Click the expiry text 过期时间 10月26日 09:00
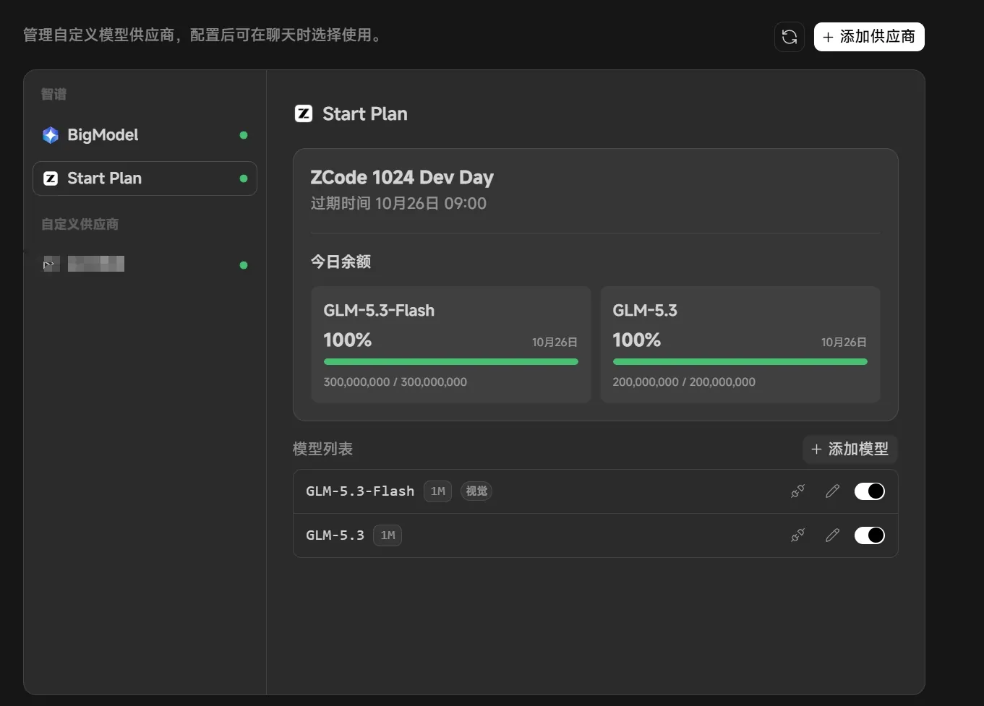Image resolution: width=984 pixels, height=706 pixels. click(398, 204)
